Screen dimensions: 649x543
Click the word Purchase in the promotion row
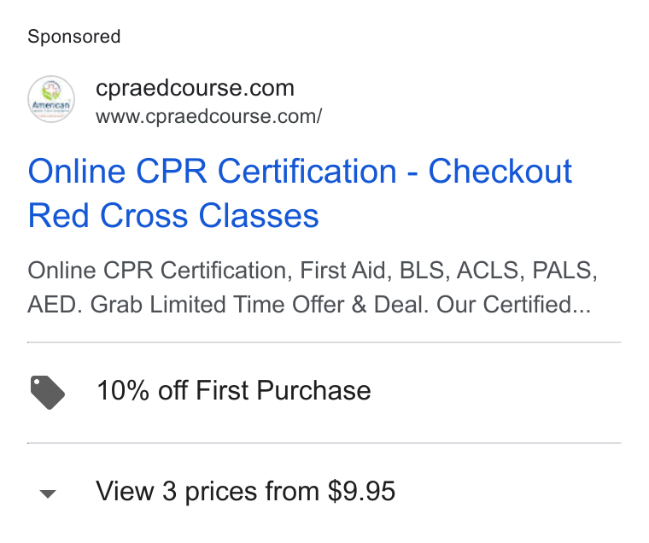313,390
